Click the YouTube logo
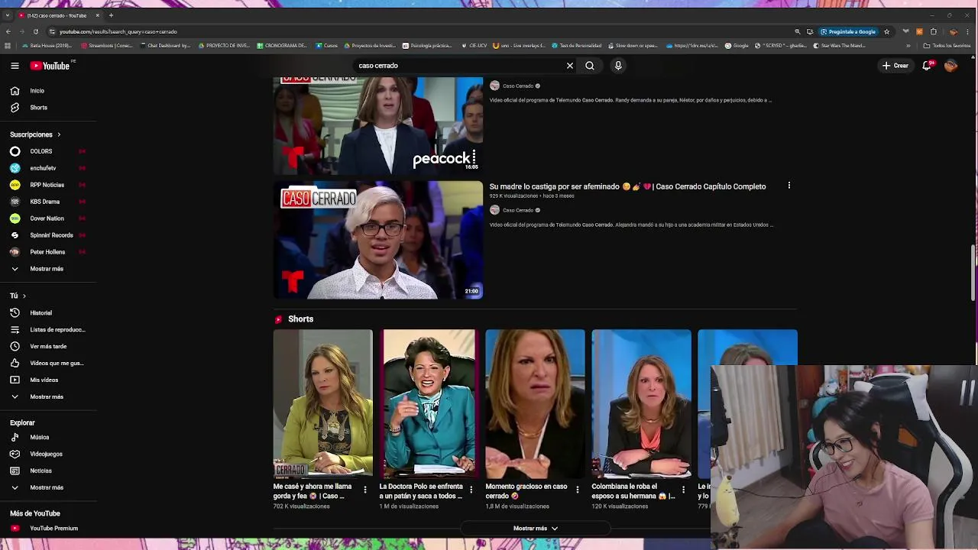Image resolution: width=978 pixels, height=550 pixels. [50, 66]
